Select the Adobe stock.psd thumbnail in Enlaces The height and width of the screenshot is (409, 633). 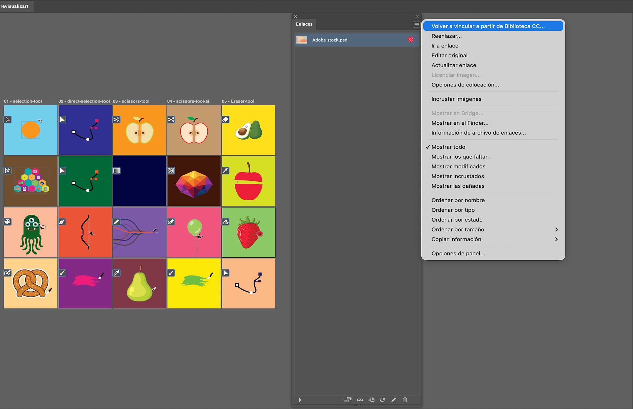tap(302, 40)
